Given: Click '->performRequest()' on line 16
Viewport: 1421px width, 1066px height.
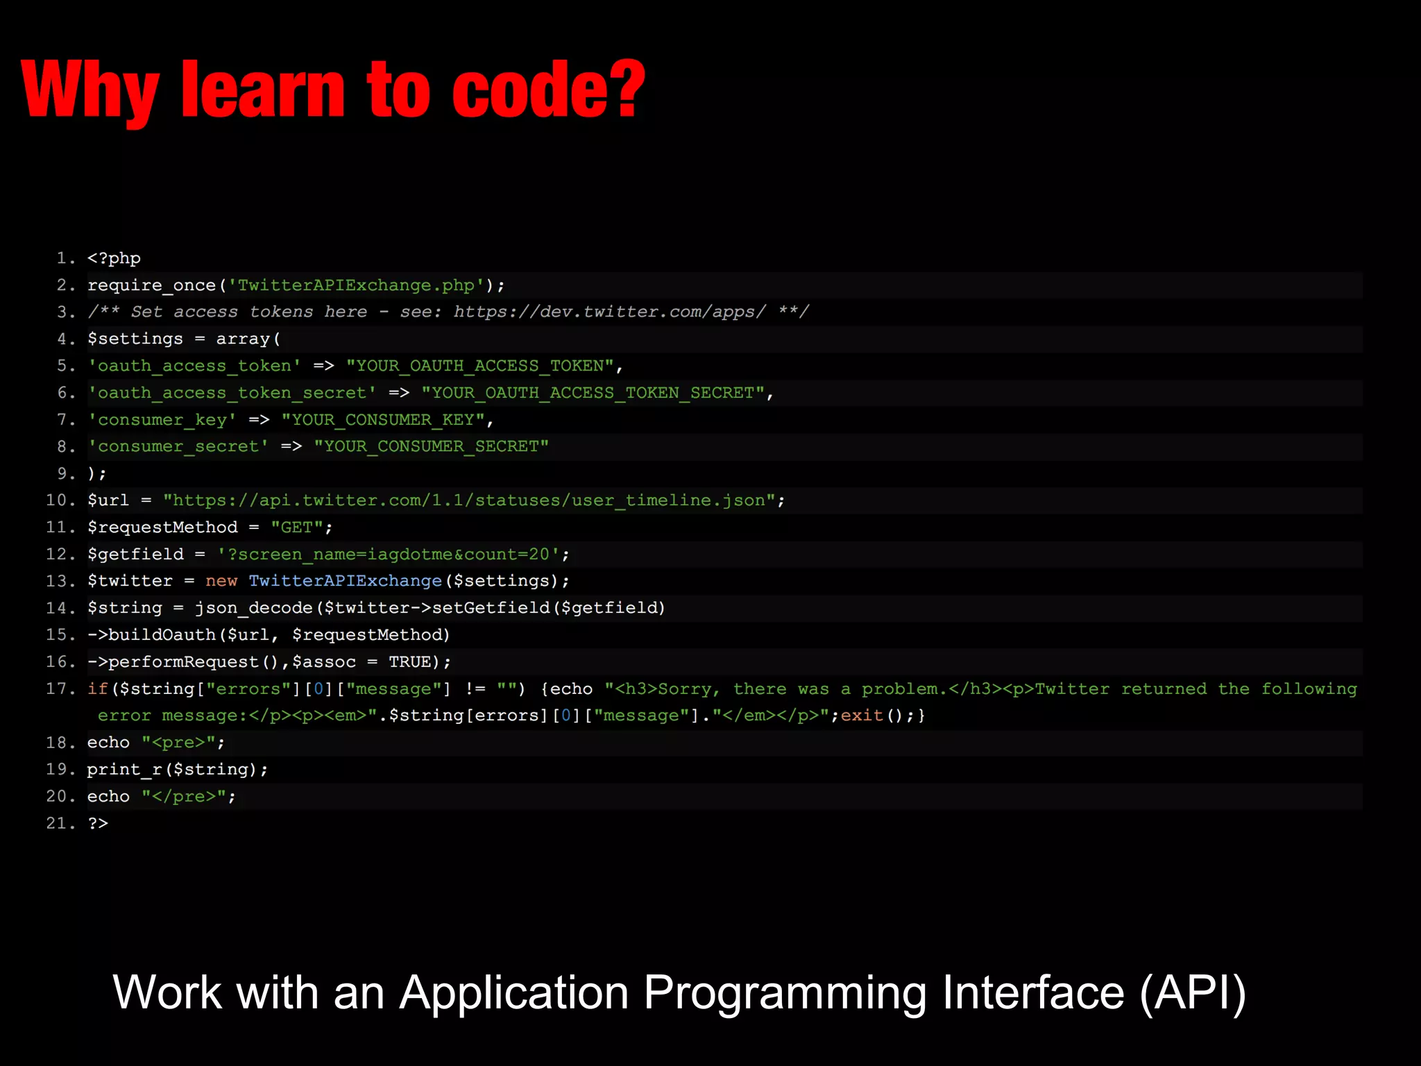Looking at the screenshot, I should [183, 662].
